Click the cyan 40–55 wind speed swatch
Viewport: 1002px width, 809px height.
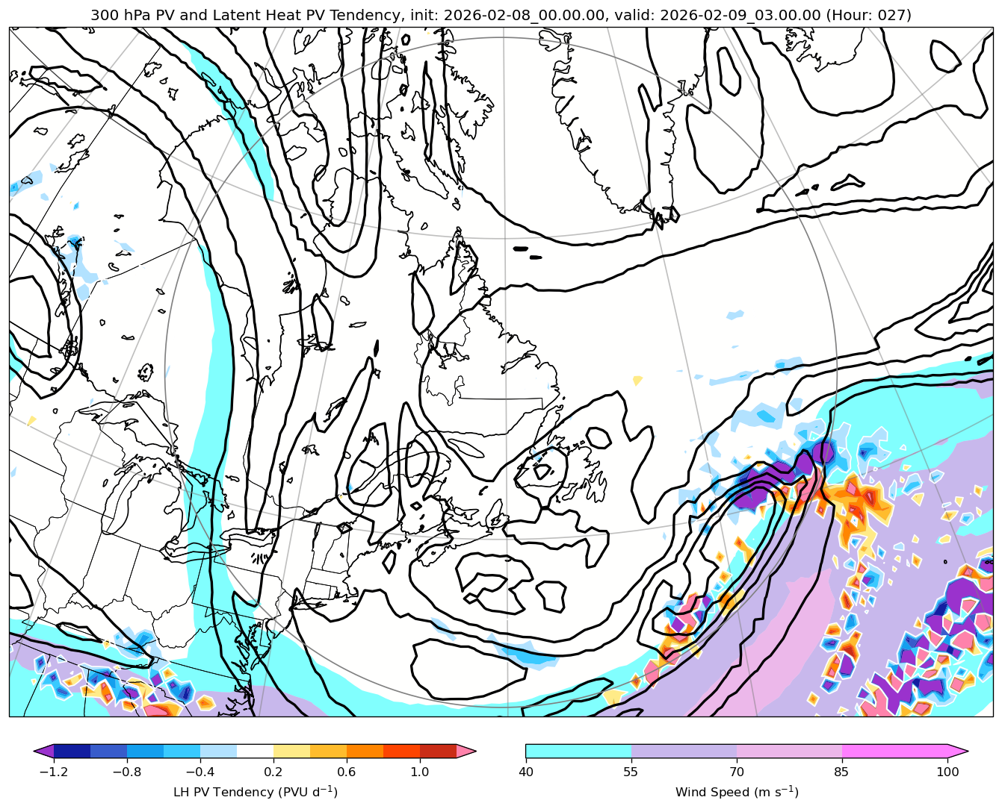click(x=578, y=751)
